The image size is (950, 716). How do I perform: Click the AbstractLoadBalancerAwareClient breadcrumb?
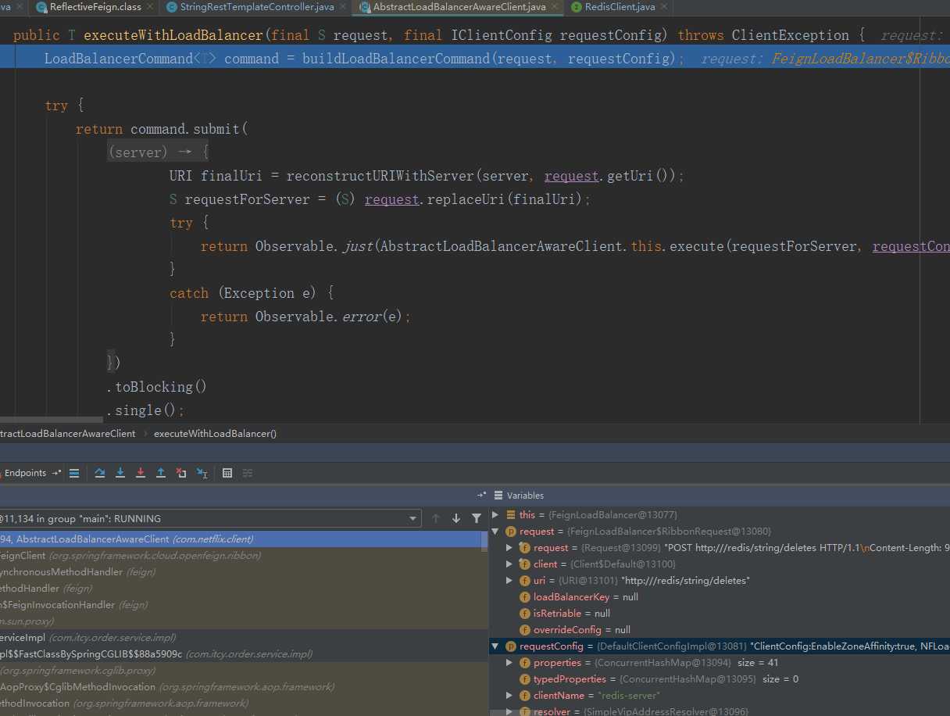tap(66, 433)
